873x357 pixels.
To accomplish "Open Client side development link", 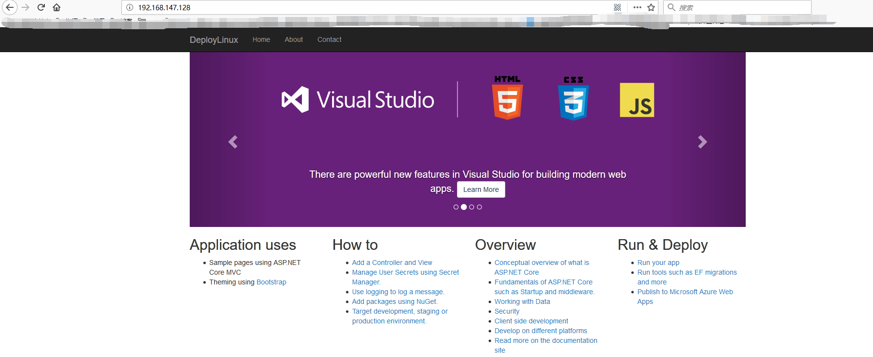I will tap(531, 321).
